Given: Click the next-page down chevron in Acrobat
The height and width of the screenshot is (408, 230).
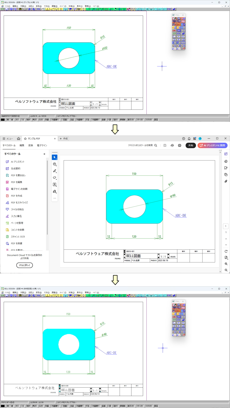Looking at the screenshot, I should click(226, 245).
